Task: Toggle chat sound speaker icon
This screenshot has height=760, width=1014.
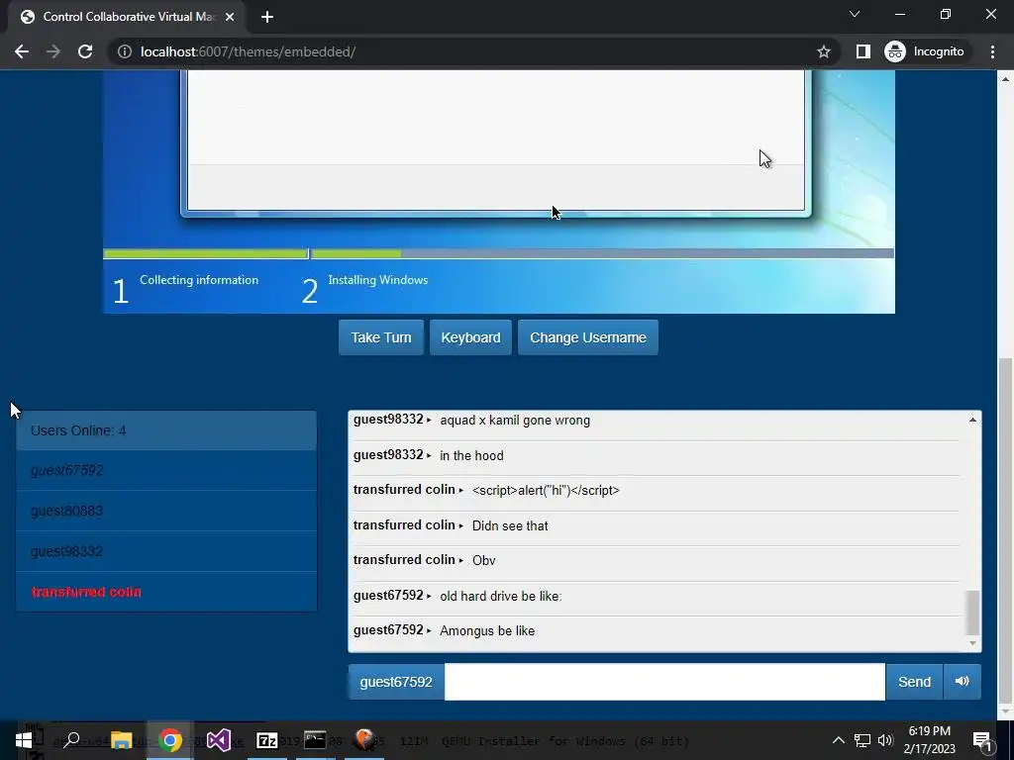Action: click(x=962, y=681)
